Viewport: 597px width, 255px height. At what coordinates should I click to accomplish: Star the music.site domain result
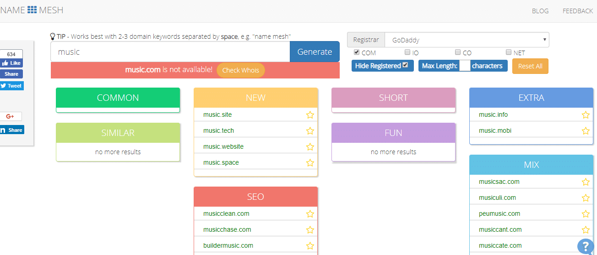point(310,115)
